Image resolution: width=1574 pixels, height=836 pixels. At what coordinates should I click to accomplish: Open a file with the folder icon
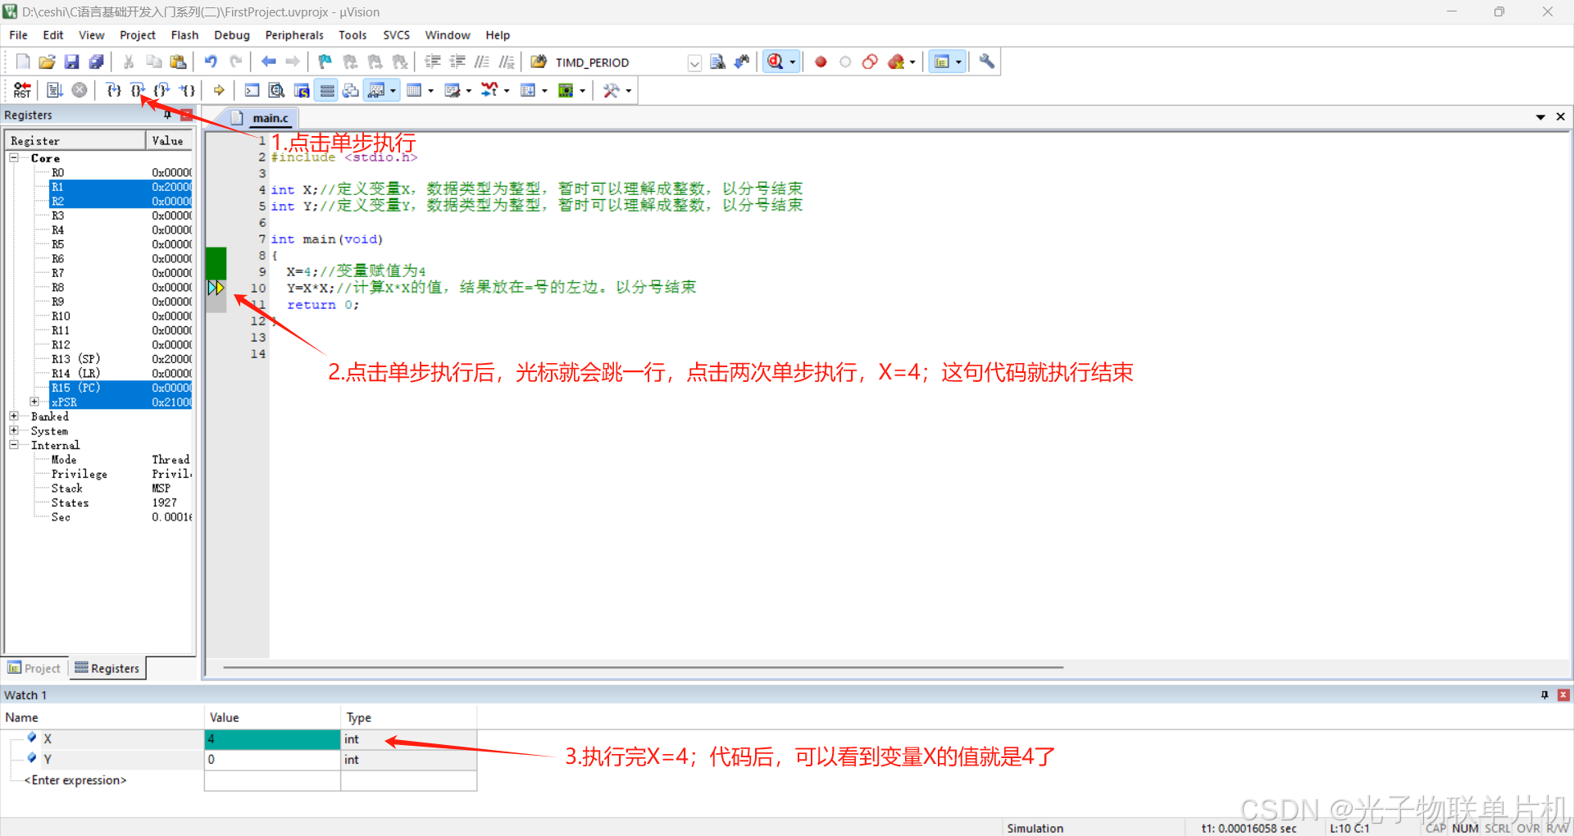(48, 61)
